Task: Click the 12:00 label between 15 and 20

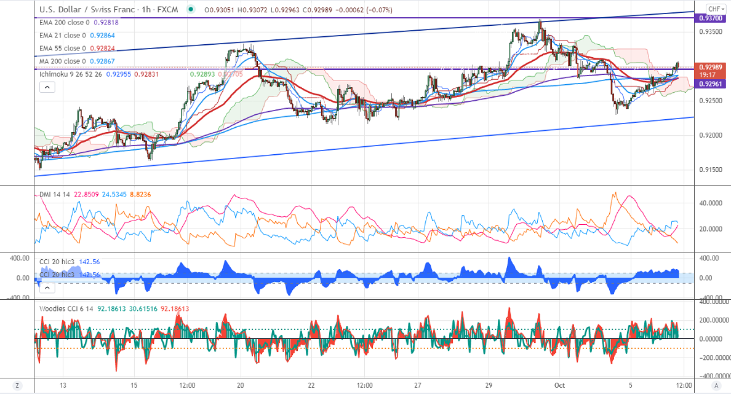Action: click(x=188, y=385)
